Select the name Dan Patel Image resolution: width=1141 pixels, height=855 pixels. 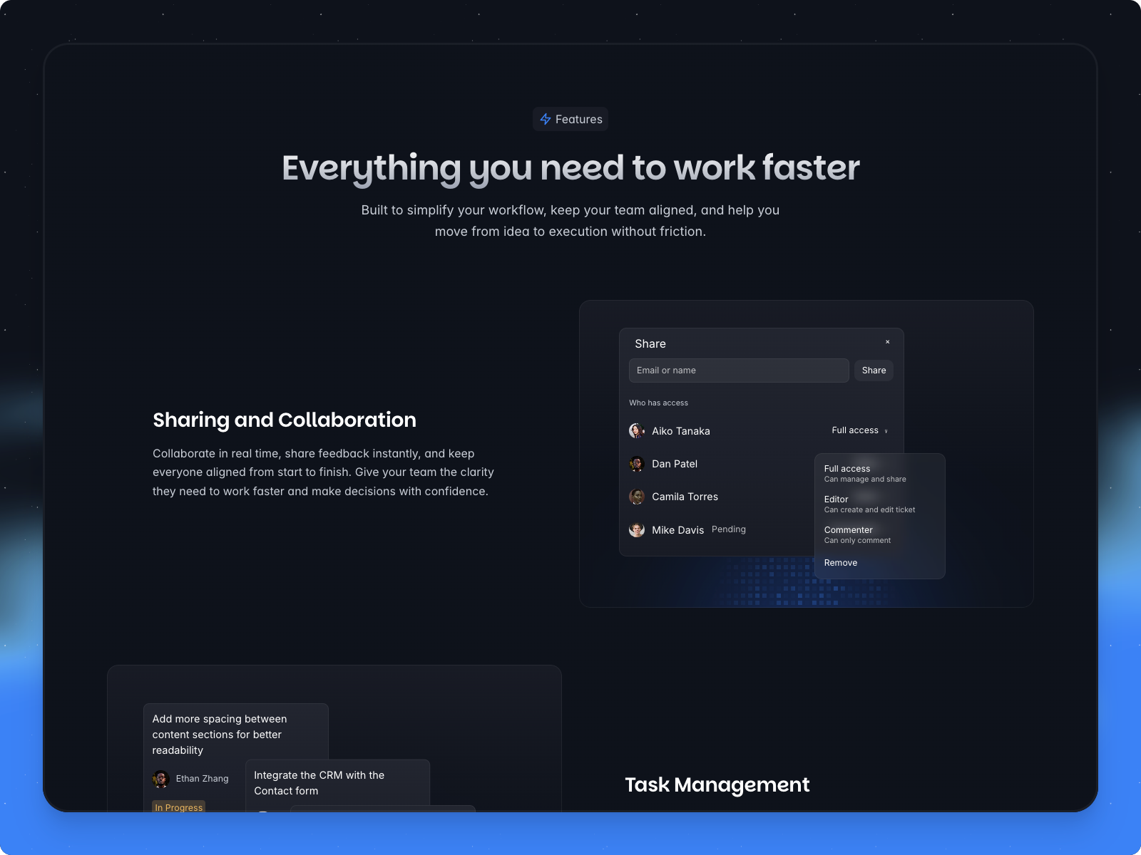tap(675, 464)
